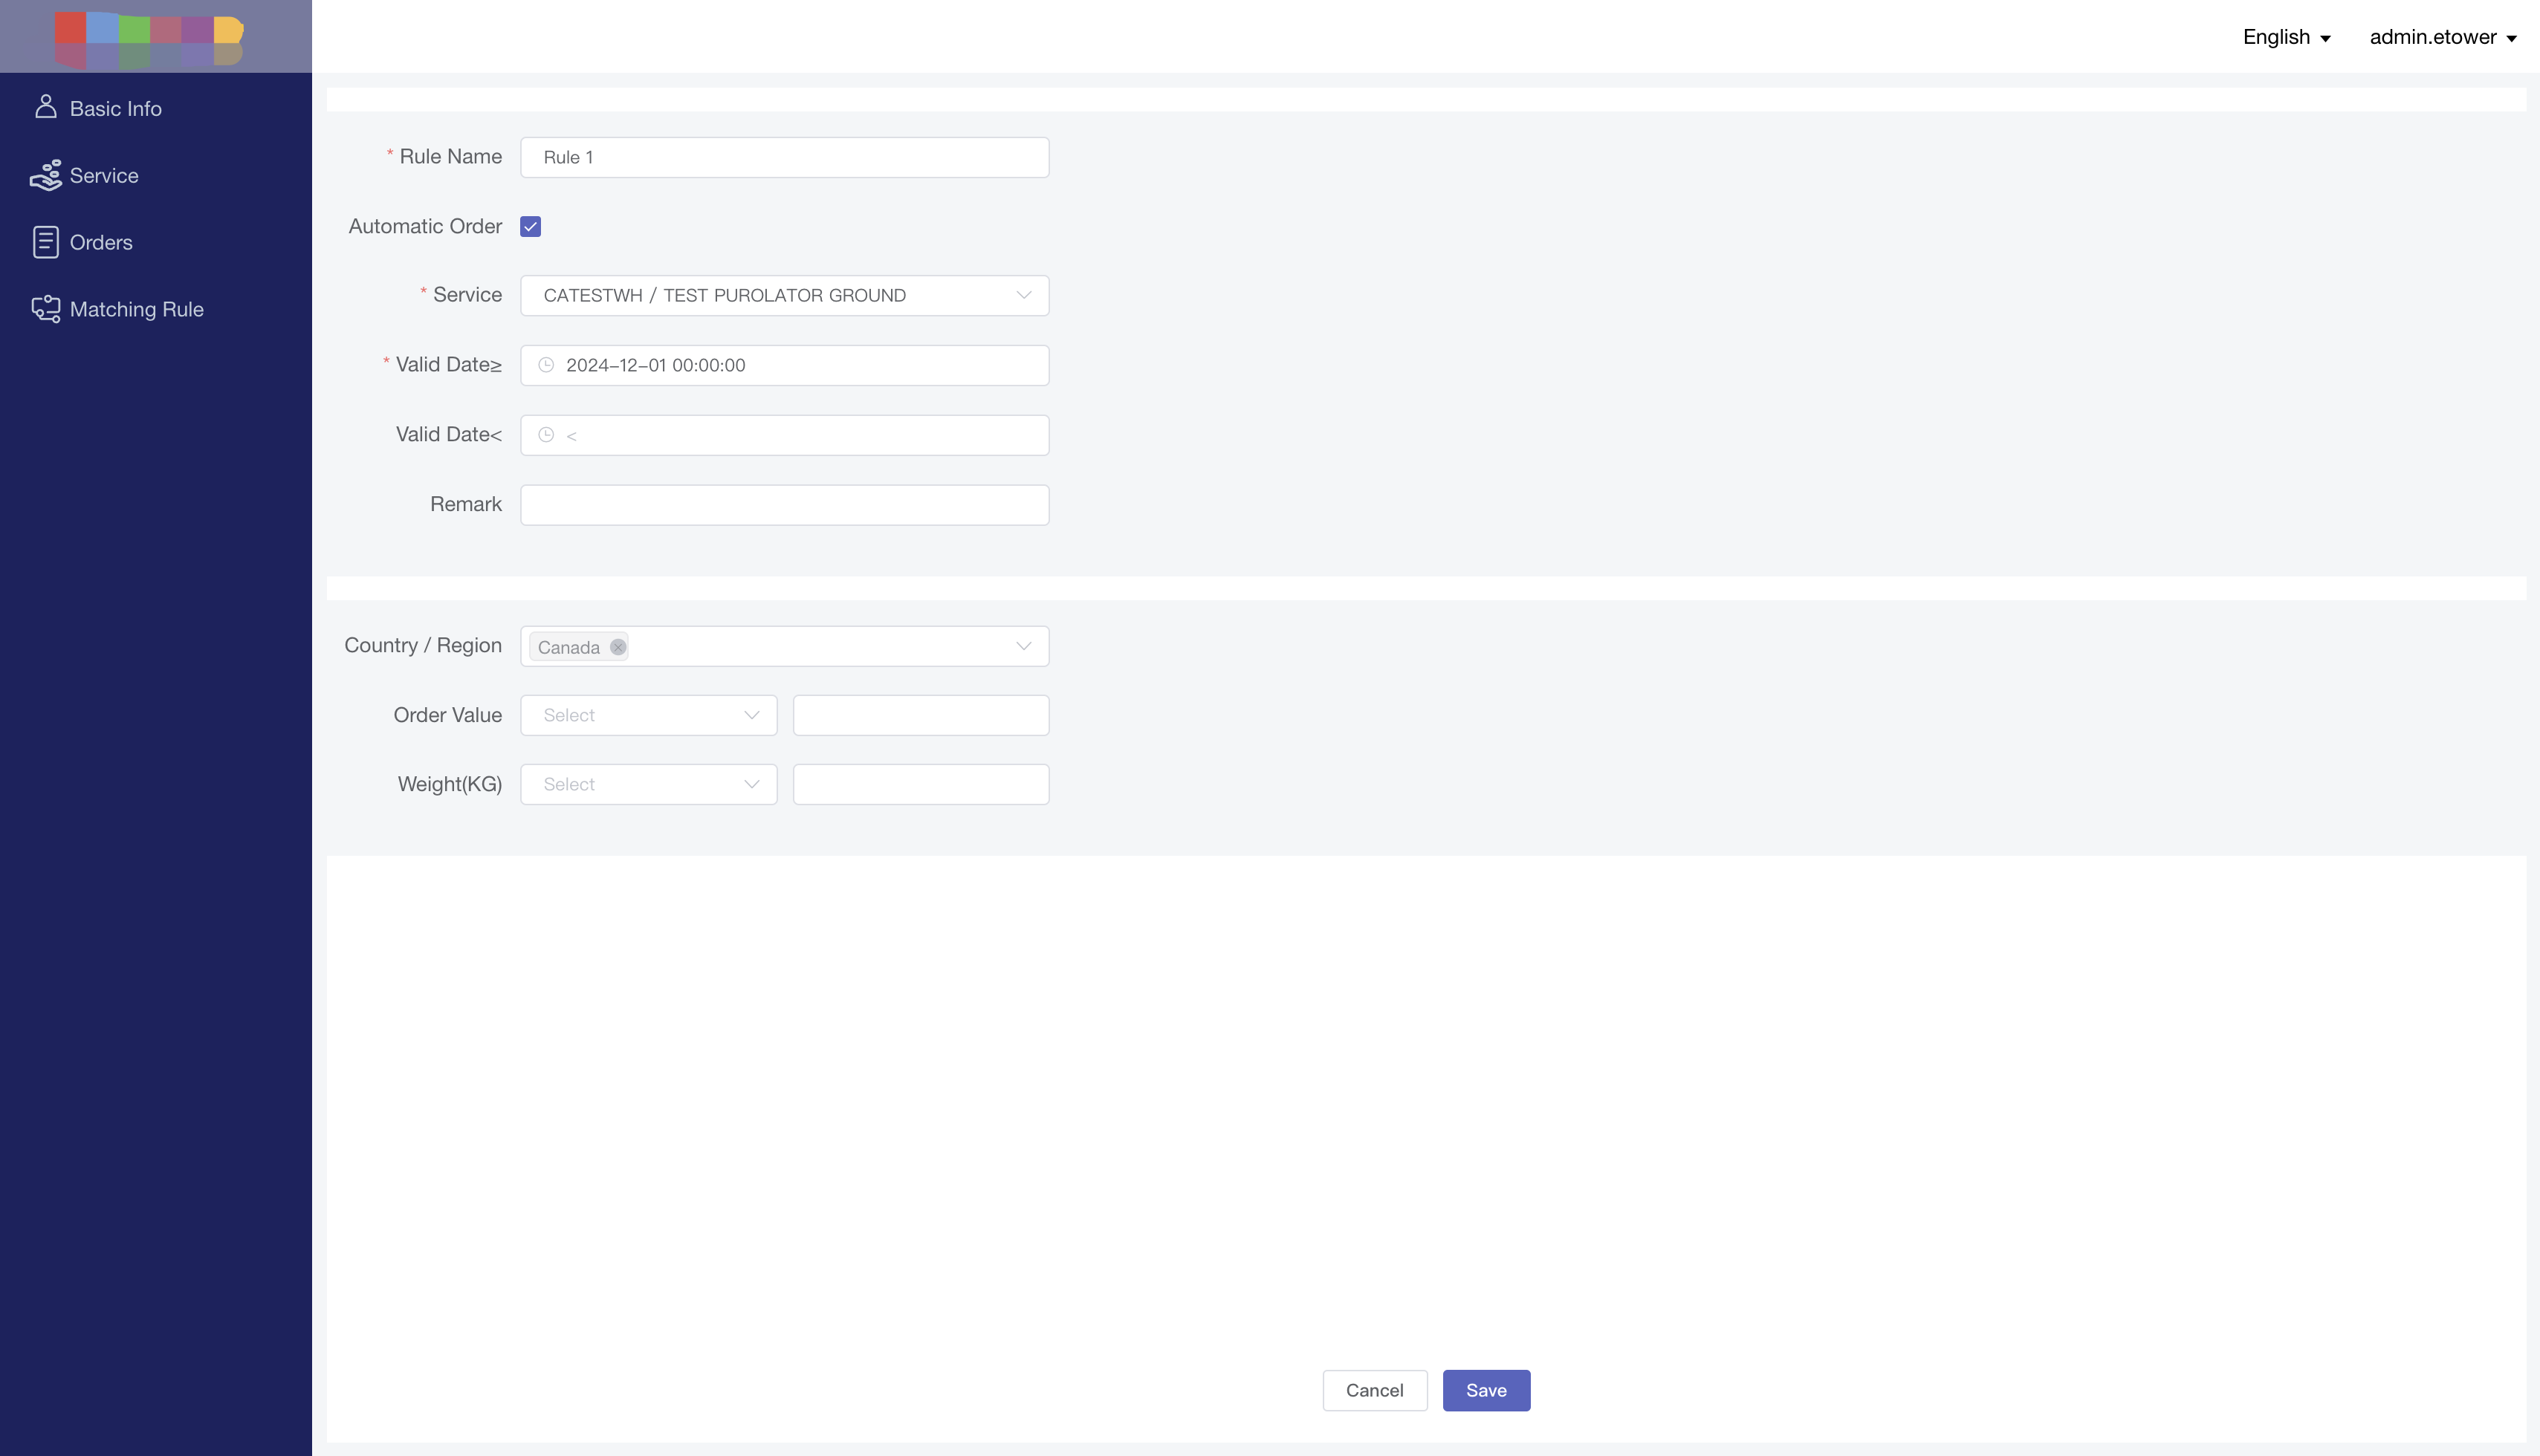Image resolution: width=2540 pixels, height=1456 pixels.
Task: Open the Weight(KG) Select dropdown
Action: coord(648,784)
